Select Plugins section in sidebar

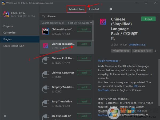click(20, 39)
